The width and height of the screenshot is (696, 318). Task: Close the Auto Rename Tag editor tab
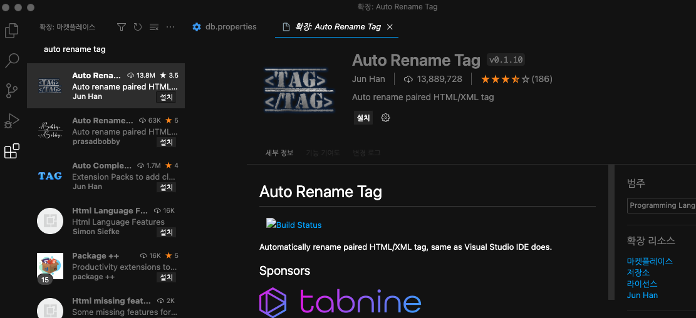(390, 27)
